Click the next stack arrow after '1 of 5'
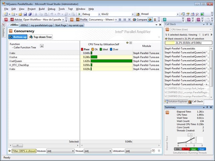Viewport: 215px width, 161px height. (x=211, y=35)
